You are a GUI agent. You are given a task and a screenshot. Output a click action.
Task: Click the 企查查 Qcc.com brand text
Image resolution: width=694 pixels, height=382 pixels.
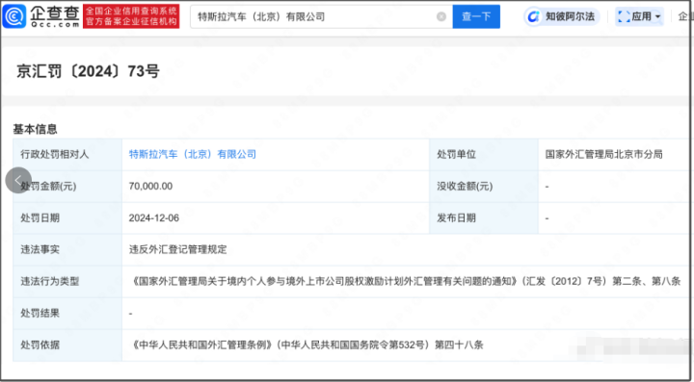pos(54,16)
